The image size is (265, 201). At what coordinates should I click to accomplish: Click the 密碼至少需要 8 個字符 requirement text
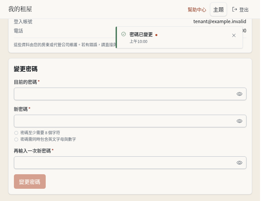(40, 133)
